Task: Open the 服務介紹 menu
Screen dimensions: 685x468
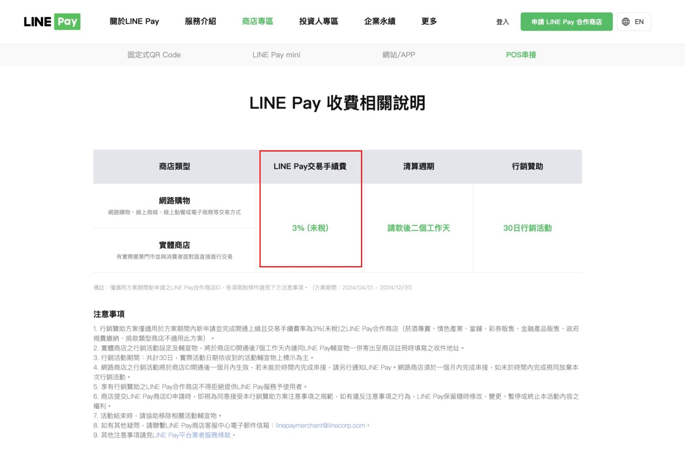Action: coord(200,21)
